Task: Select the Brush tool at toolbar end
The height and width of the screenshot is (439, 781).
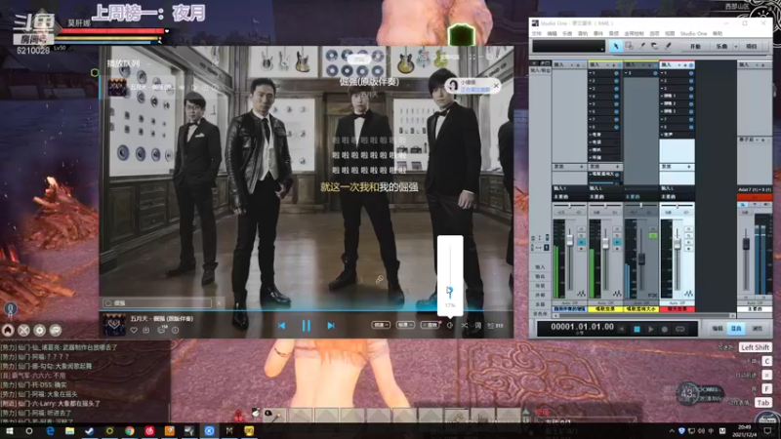Action: pos(668,46)
